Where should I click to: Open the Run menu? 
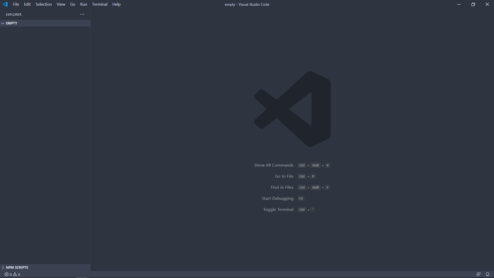pyautogui.click(x=83, y=4)
